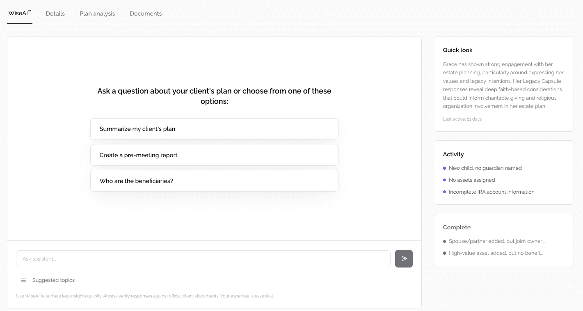Open the Suggested topics list
583x311 pixels.
point(53,280)
